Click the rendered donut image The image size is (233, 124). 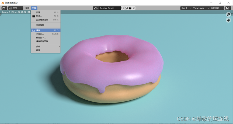click(x=112, y=69)
